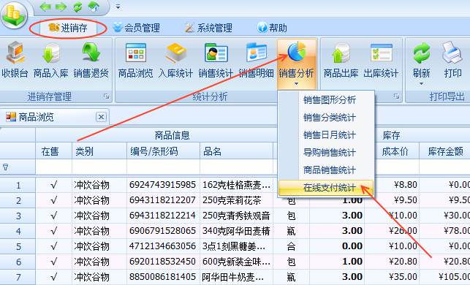Screen dimensions: 470x285
Task: Select 在线支付统计 menu item
Action: (327, 188)
